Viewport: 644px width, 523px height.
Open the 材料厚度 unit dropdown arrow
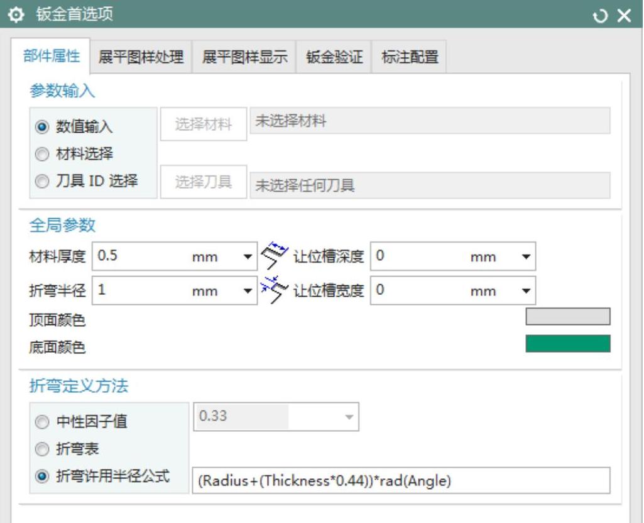coord(248,256)
